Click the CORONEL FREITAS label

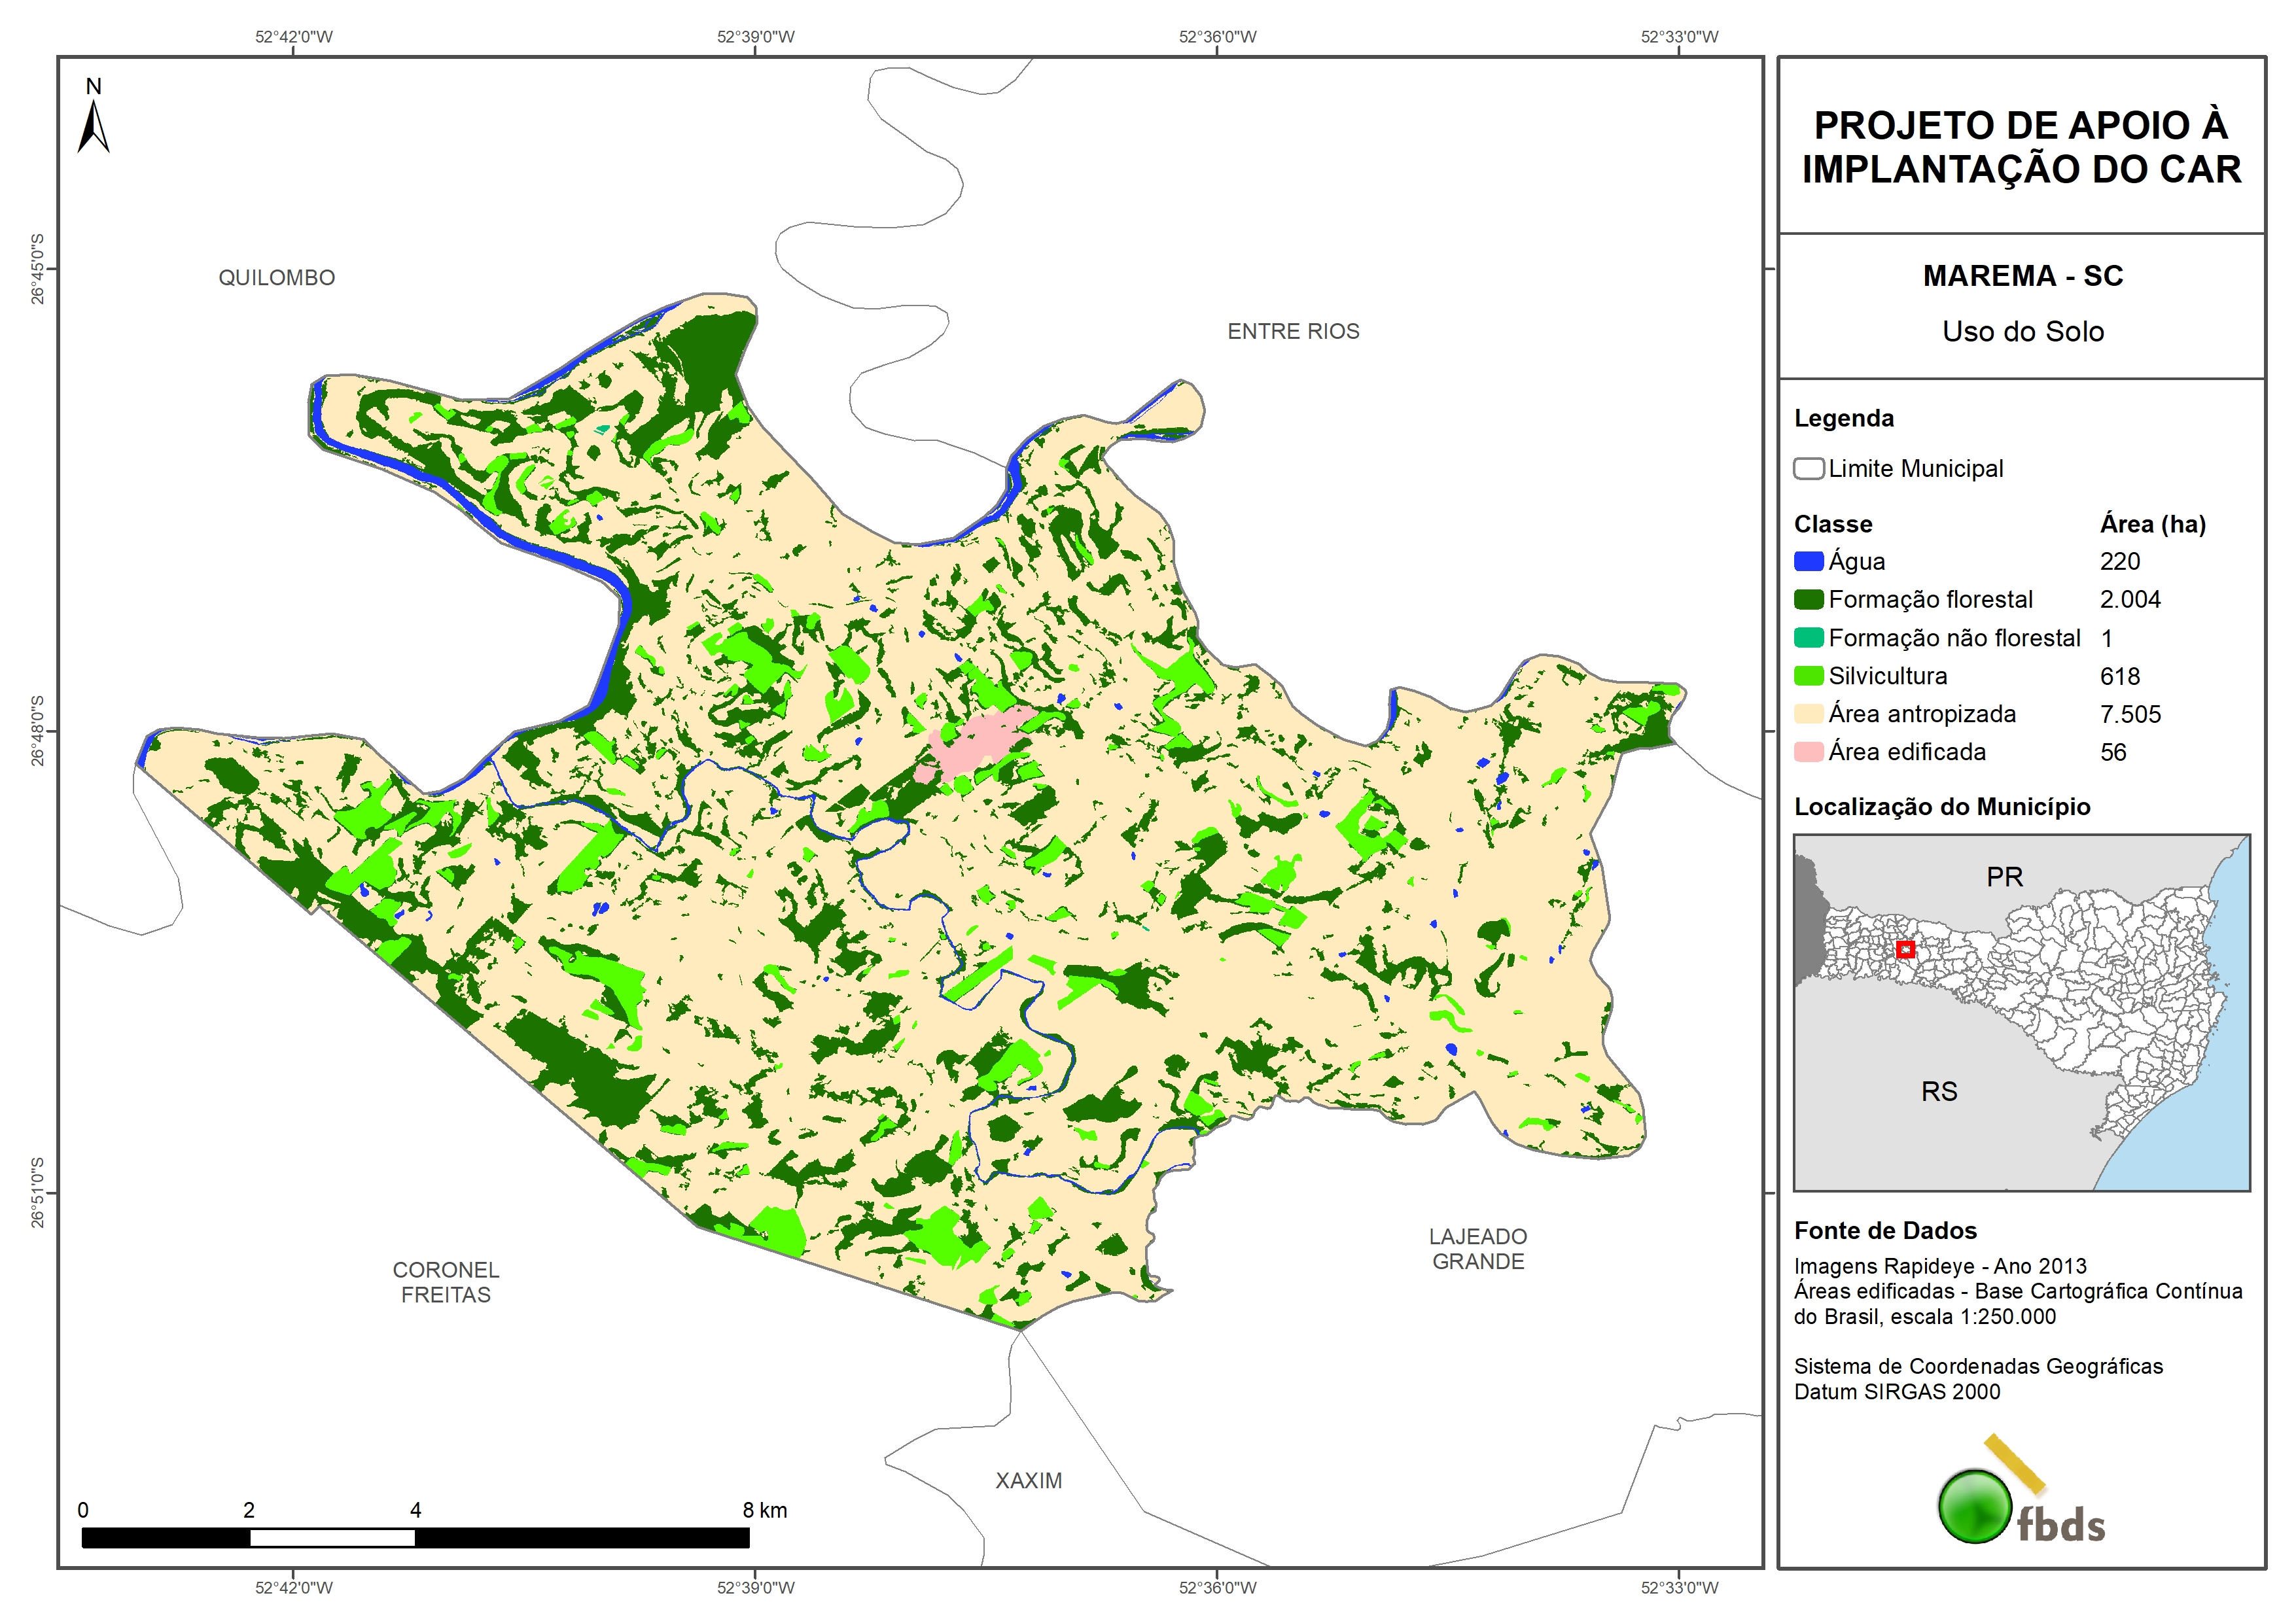pos(446,1282)
